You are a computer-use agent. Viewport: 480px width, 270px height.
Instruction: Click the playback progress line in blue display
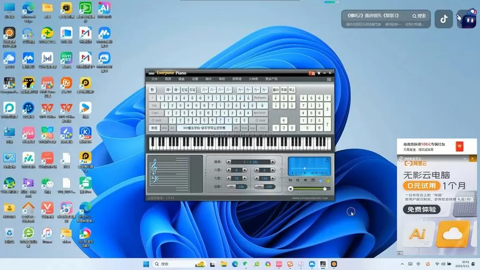[x=309, y=168]
